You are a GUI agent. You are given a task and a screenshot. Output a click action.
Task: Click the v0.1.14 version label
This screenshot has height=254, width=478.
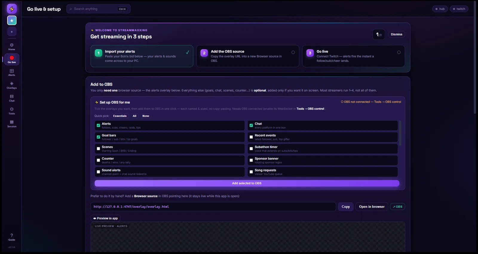pos(12,247)
